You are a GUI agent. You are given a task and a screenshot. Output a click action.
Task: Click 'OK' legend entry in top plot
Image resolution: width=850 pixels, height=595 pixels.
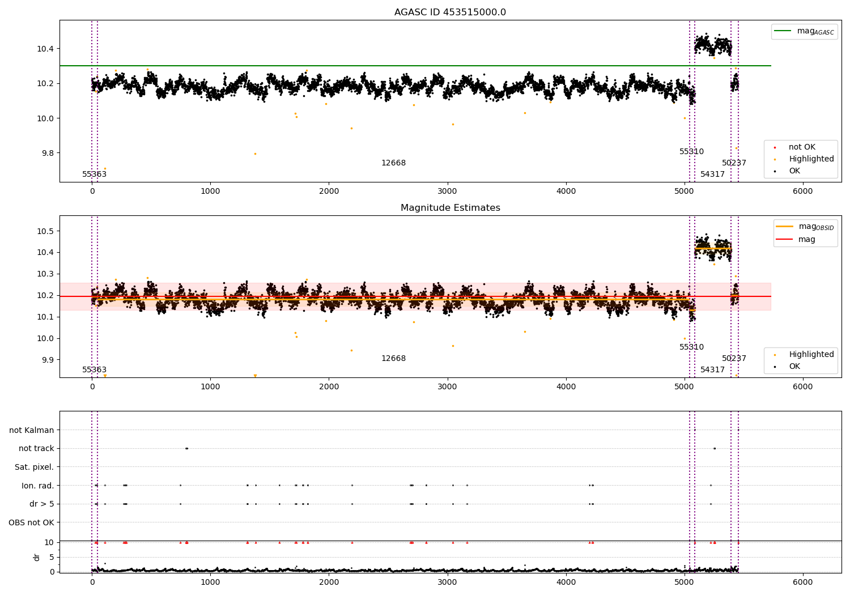click(x=794, y=171)
